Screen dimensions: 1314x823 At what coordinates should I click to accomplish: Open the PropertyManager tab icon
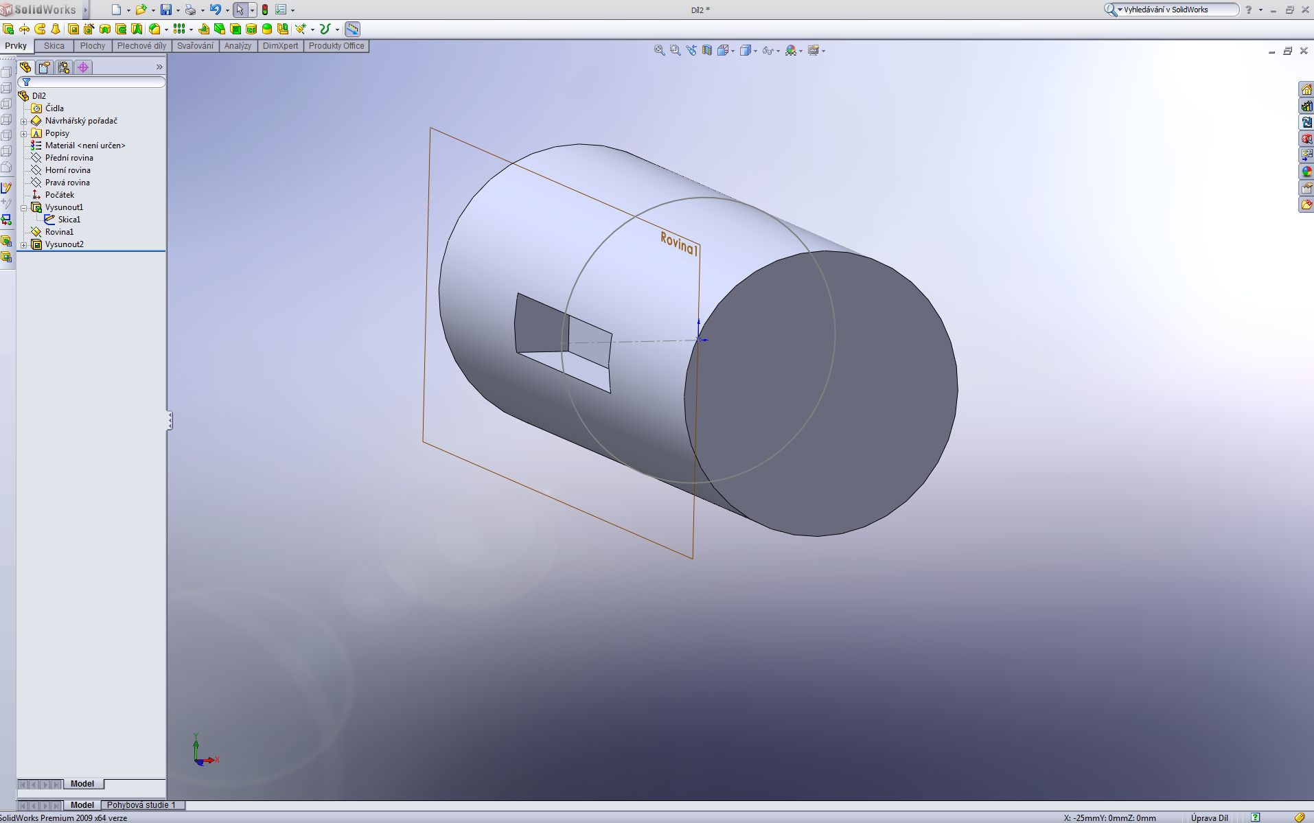(x=45, y=67)
